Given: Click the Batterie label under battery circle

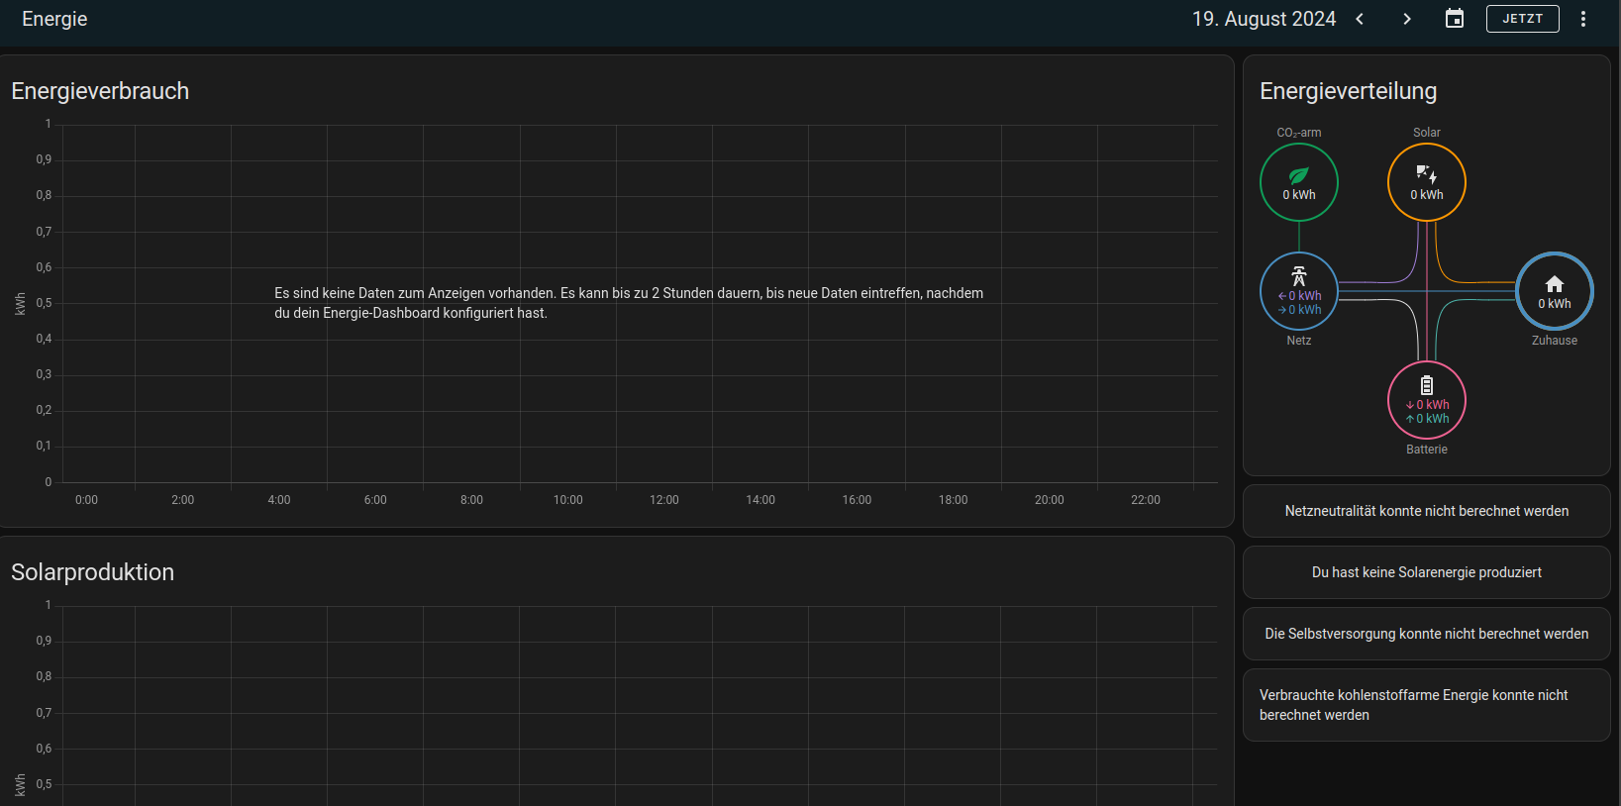Looking at the screenshot, I should pos(1427,450).
